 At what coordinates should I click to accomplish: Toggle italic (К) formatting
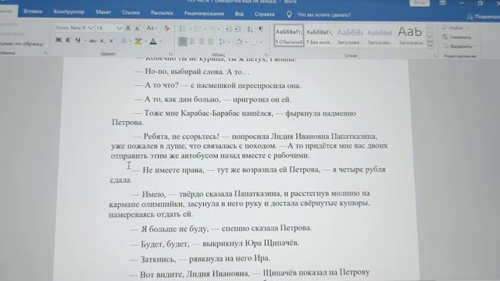68,41
